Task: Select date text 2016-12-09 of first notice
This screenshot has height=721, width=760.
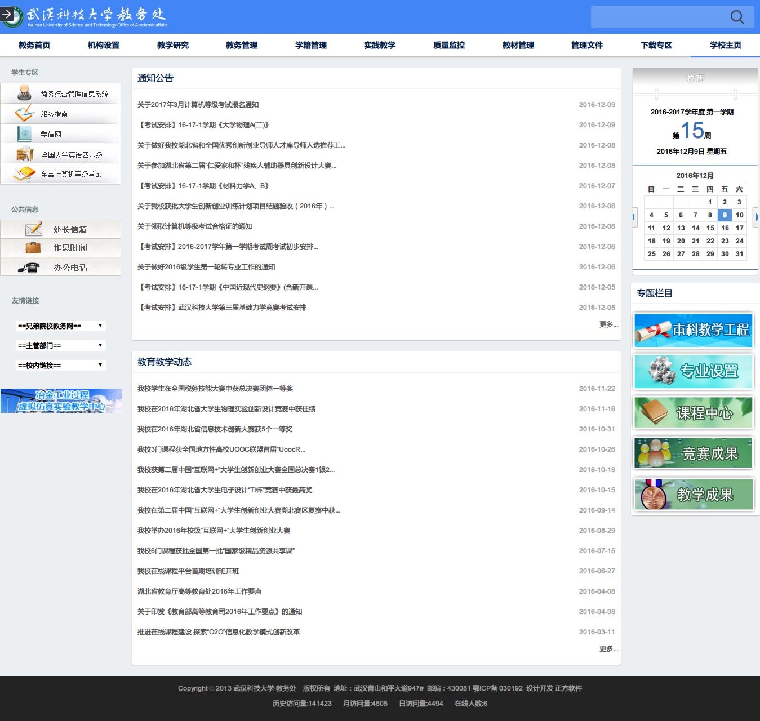Action: [597, 105]
